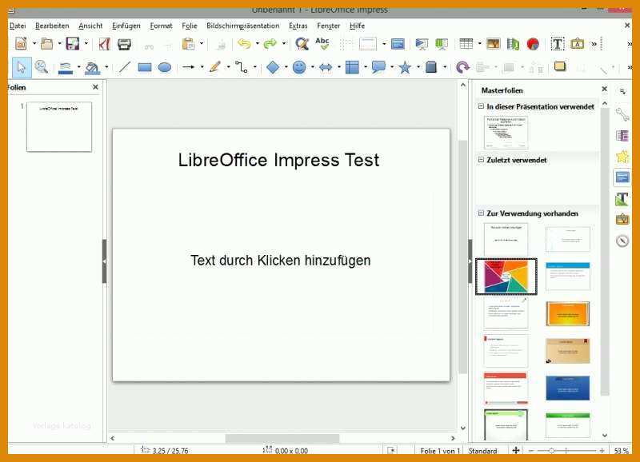Open the sidebar Properties wrench icon

(622, 114)
